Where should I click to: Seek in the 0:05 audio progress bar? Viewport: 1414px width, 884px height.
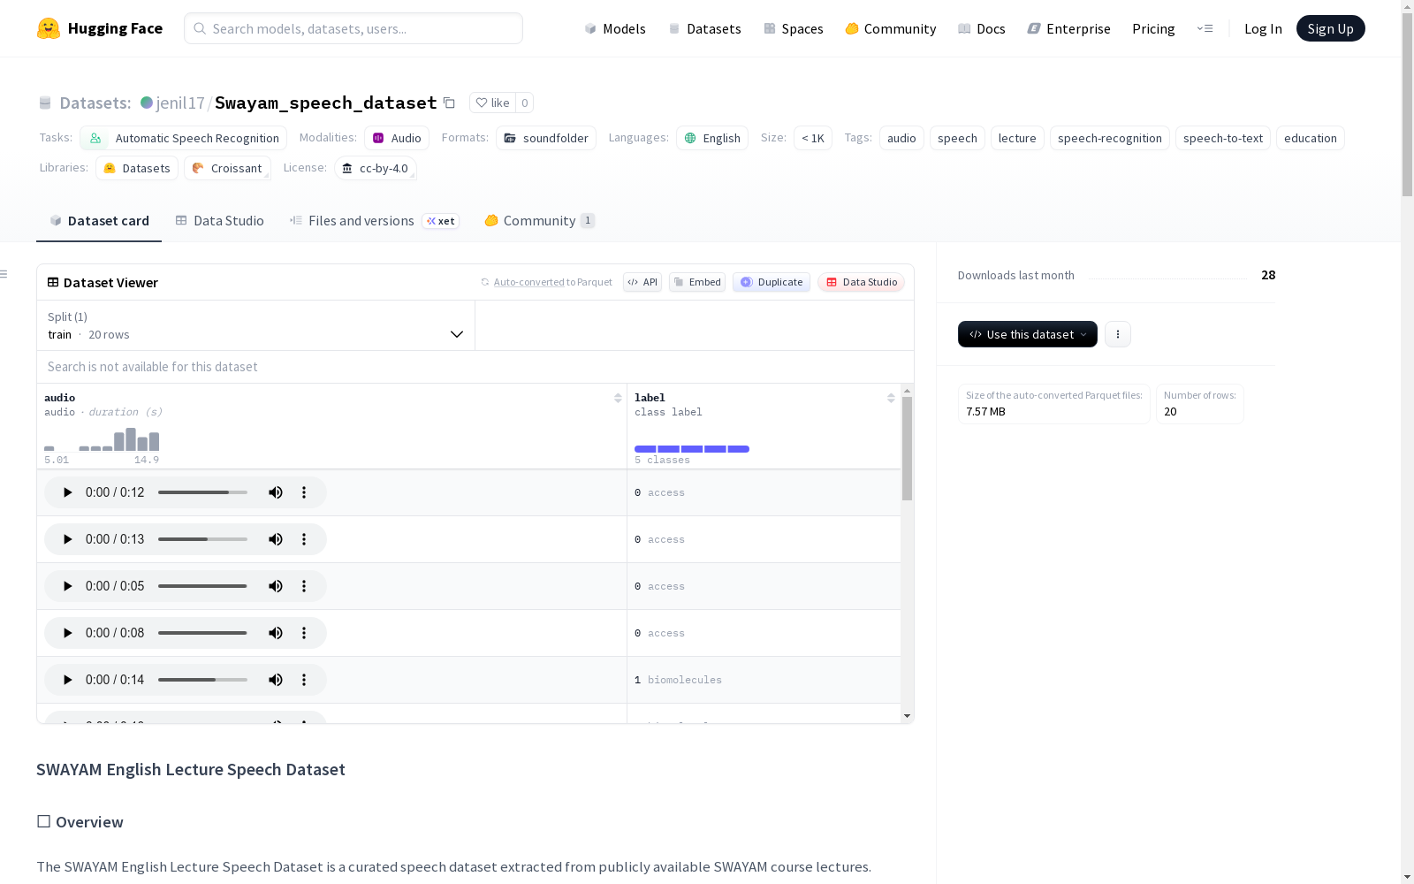202,586
